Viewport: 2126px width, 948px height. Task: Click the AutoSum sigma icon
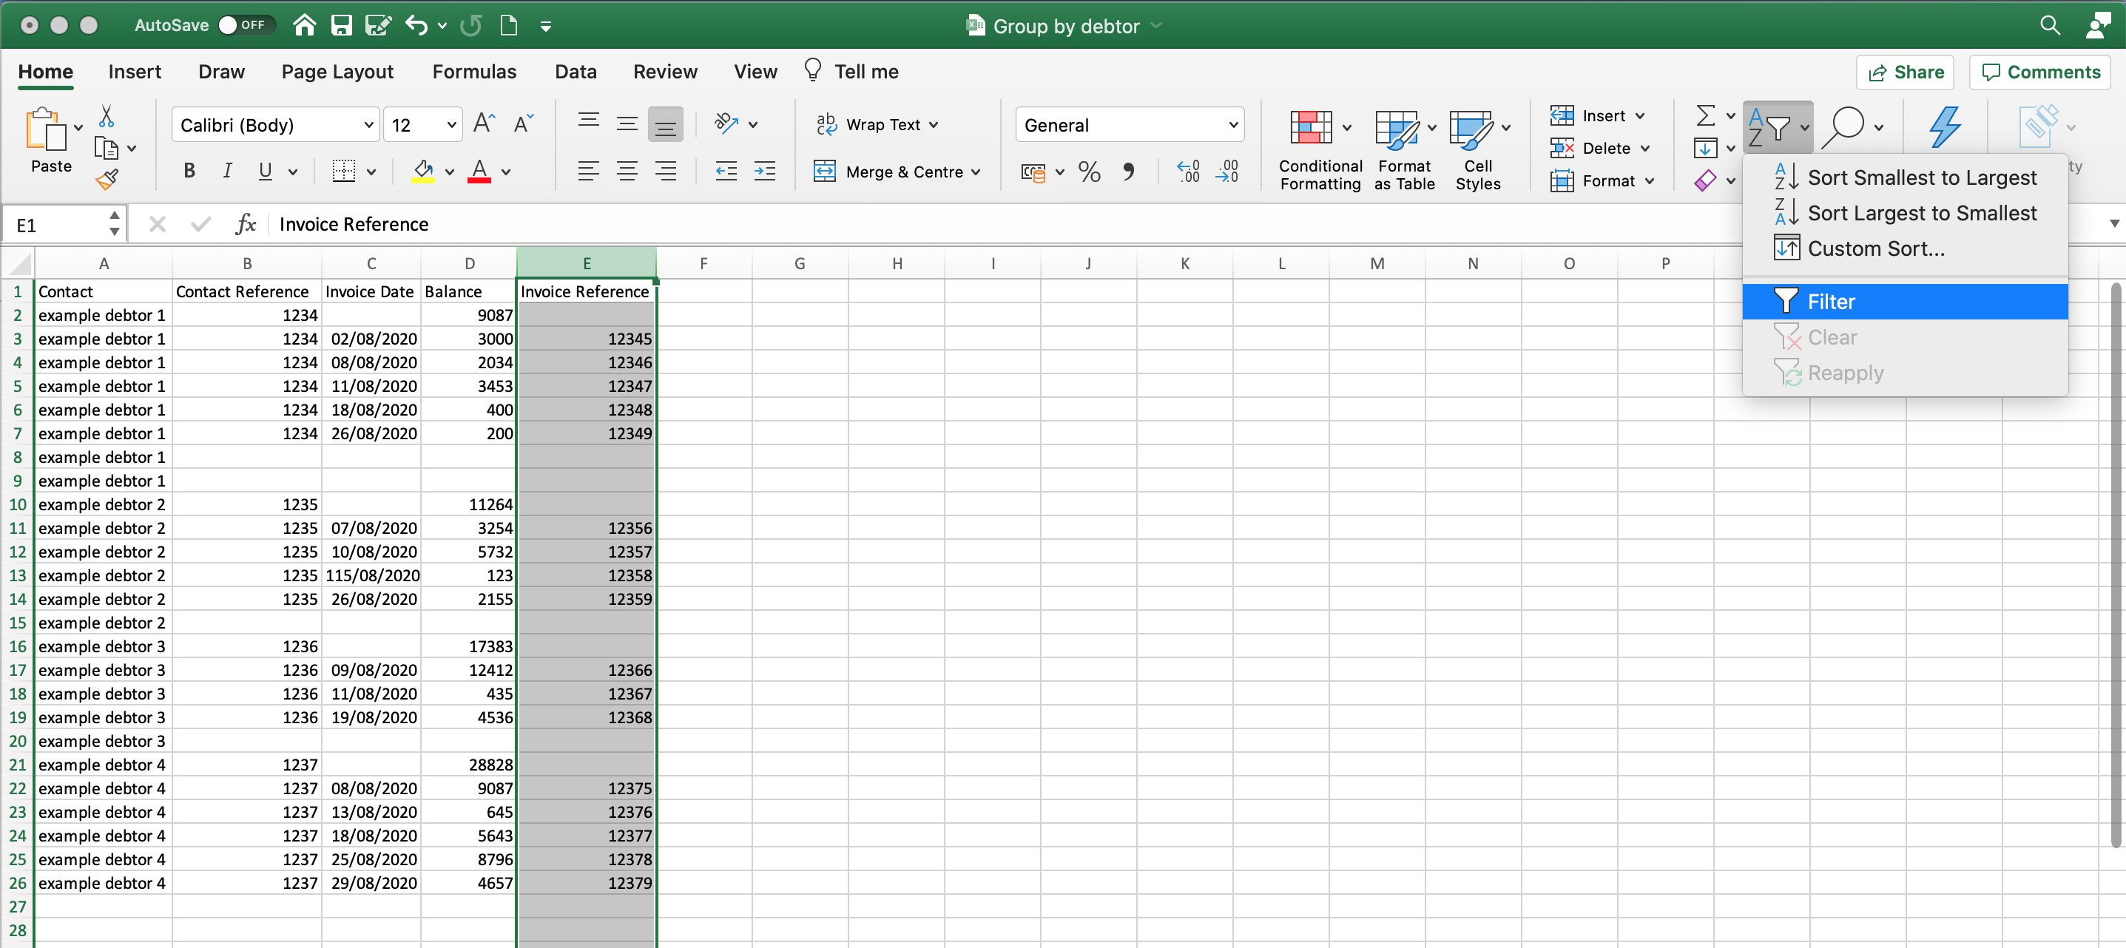coord(1705,115)
